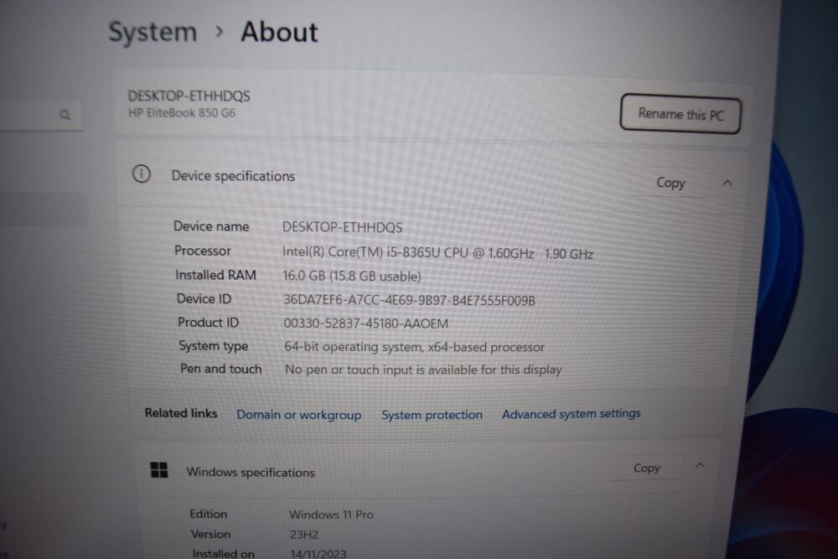Click the search magnifier icon in sidebar
The width and height of the screenshot is (838, 559).
pos(65,114)
